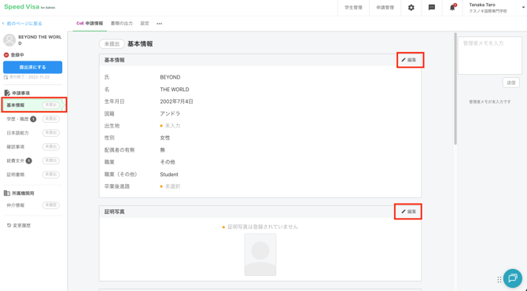Select 経費支弁 in the sidebar
Image resolution: width=527 pixels, height=291 pixels.
pyautogui.click(x=32, y=161)
